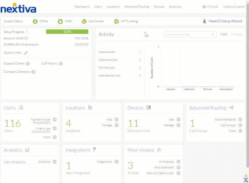249x183 pixels.
Task: Click the 11 Devices In Use count
Action: (133, 123)
